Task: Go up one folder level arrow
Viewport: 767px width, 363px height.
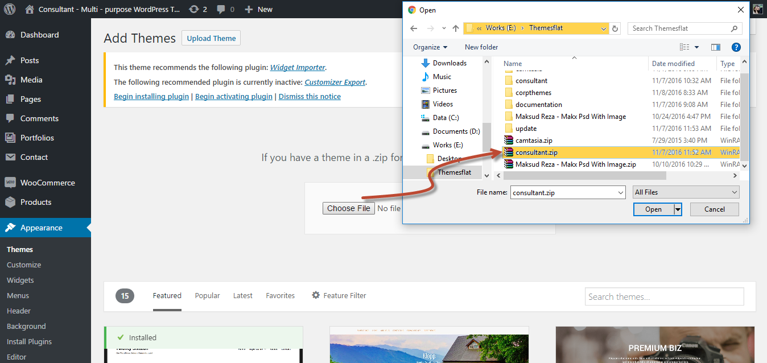Action: click(455, 28)
